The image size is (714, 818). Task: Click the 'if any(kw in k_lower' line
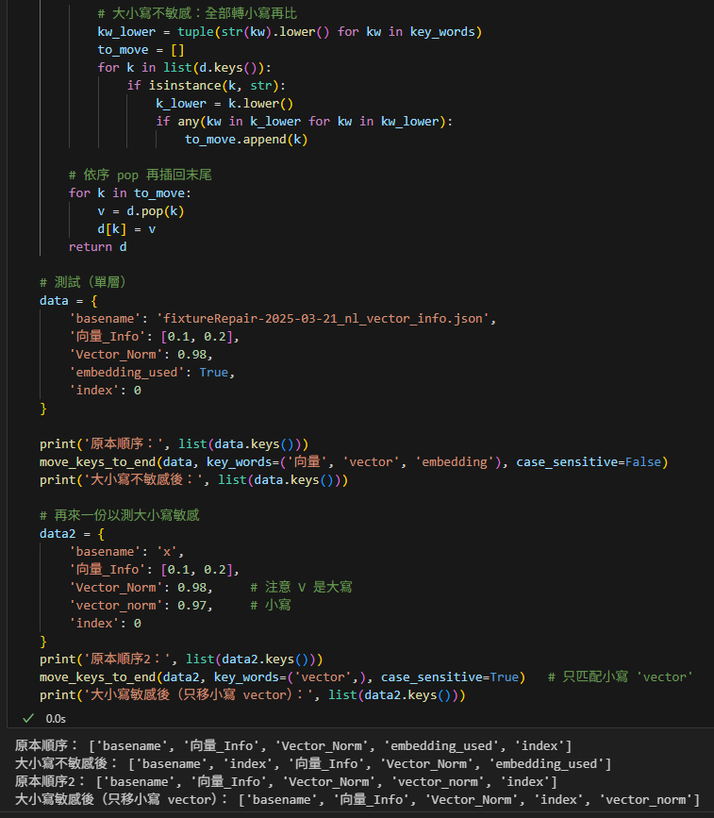304,122
